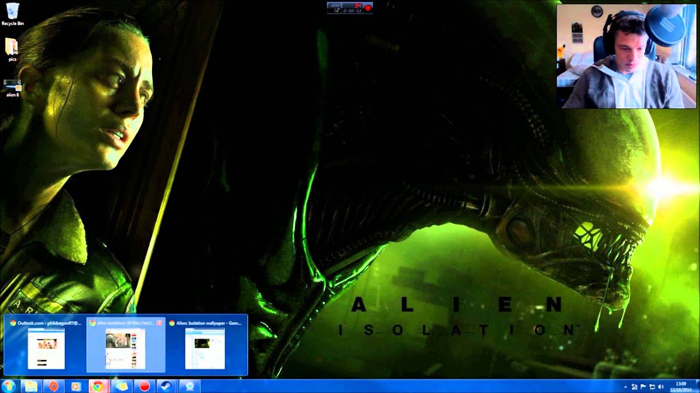Click the Outlook.com preview title text
The width and height of the screenshot is (700, 393).
(x=49, y=323)
